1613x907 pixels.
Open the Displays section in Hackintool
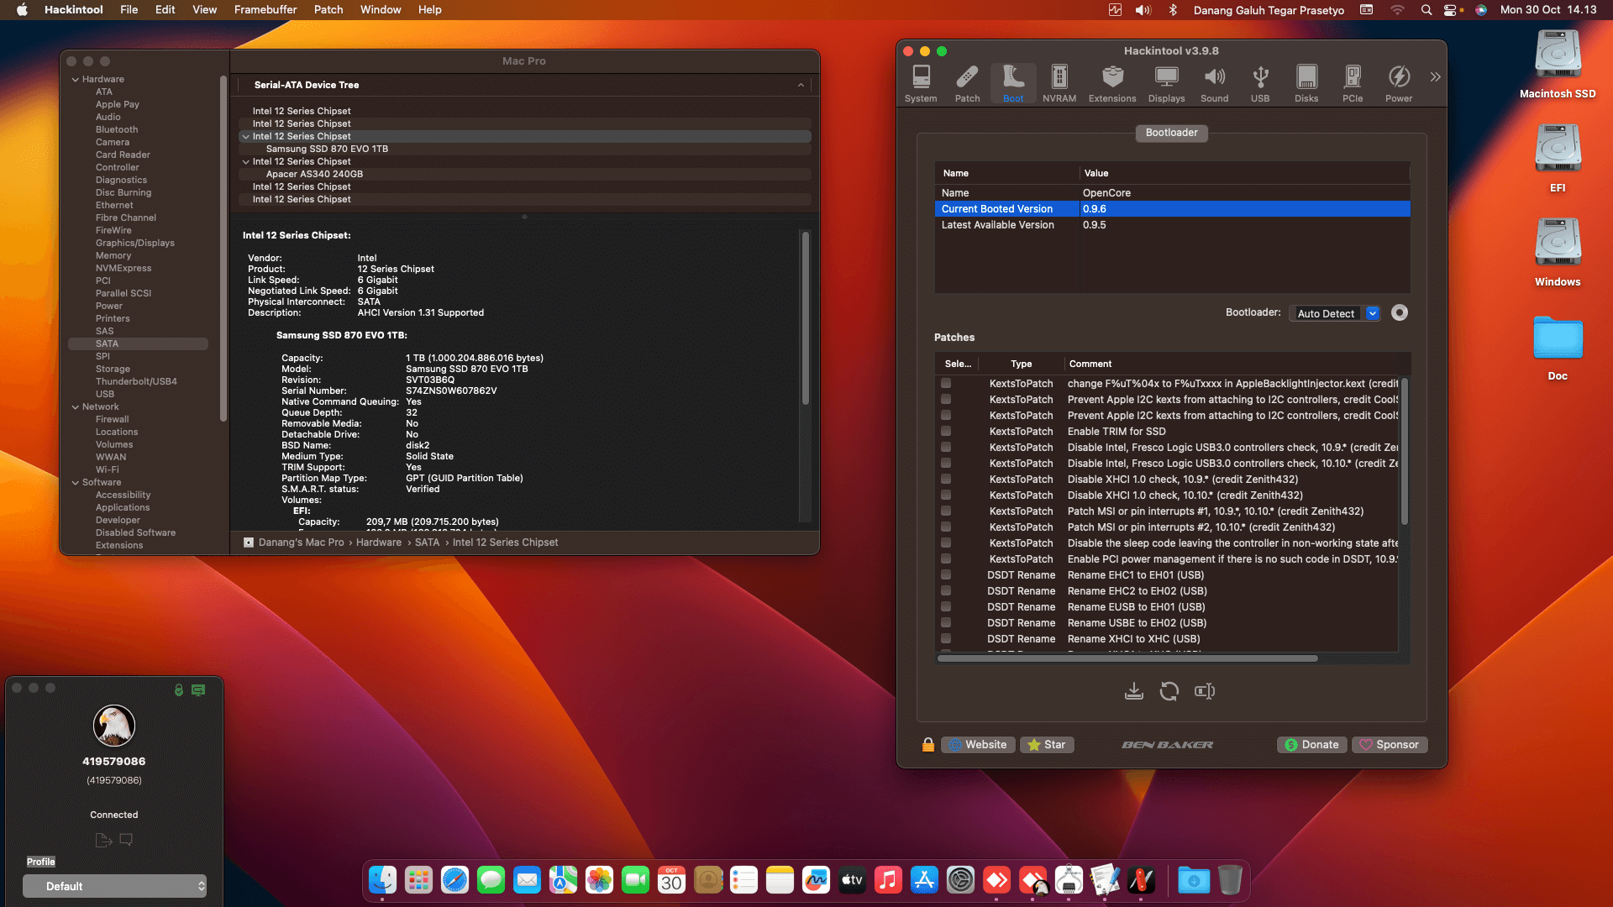tap(1167, 83)
